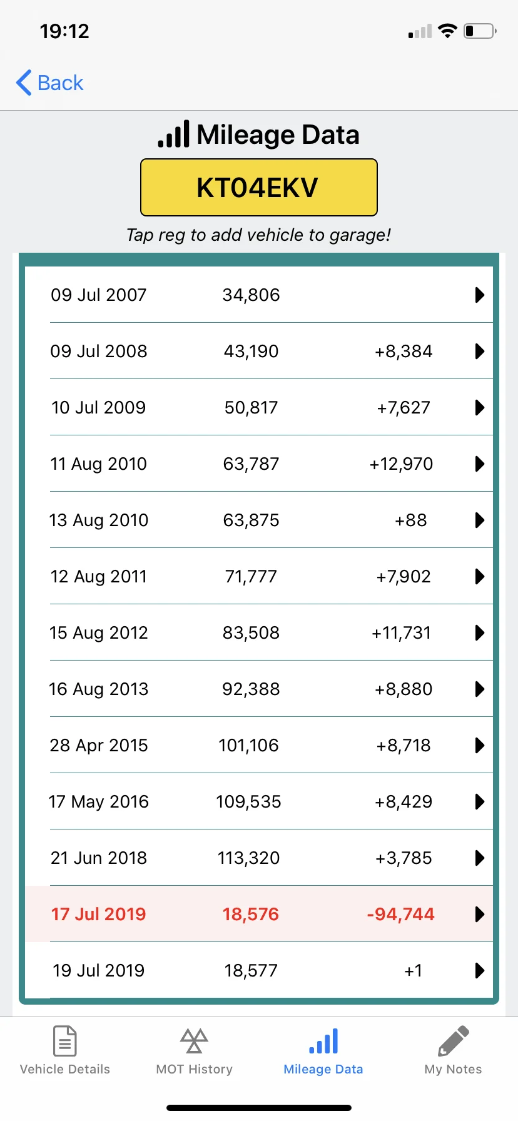The height and width of the screenshot is (1121, 518).
Task: Open the My Notes pencil icon
Action: (x=454, y=1041)
